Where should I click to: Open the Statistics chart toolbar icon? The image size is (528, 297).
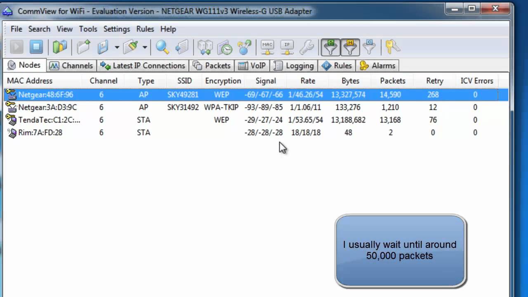click(60, 47)
